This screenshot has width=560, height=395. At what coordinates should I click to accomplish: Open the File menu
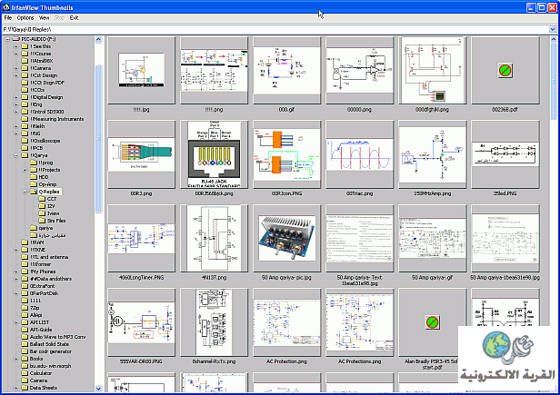pos(8,18)
